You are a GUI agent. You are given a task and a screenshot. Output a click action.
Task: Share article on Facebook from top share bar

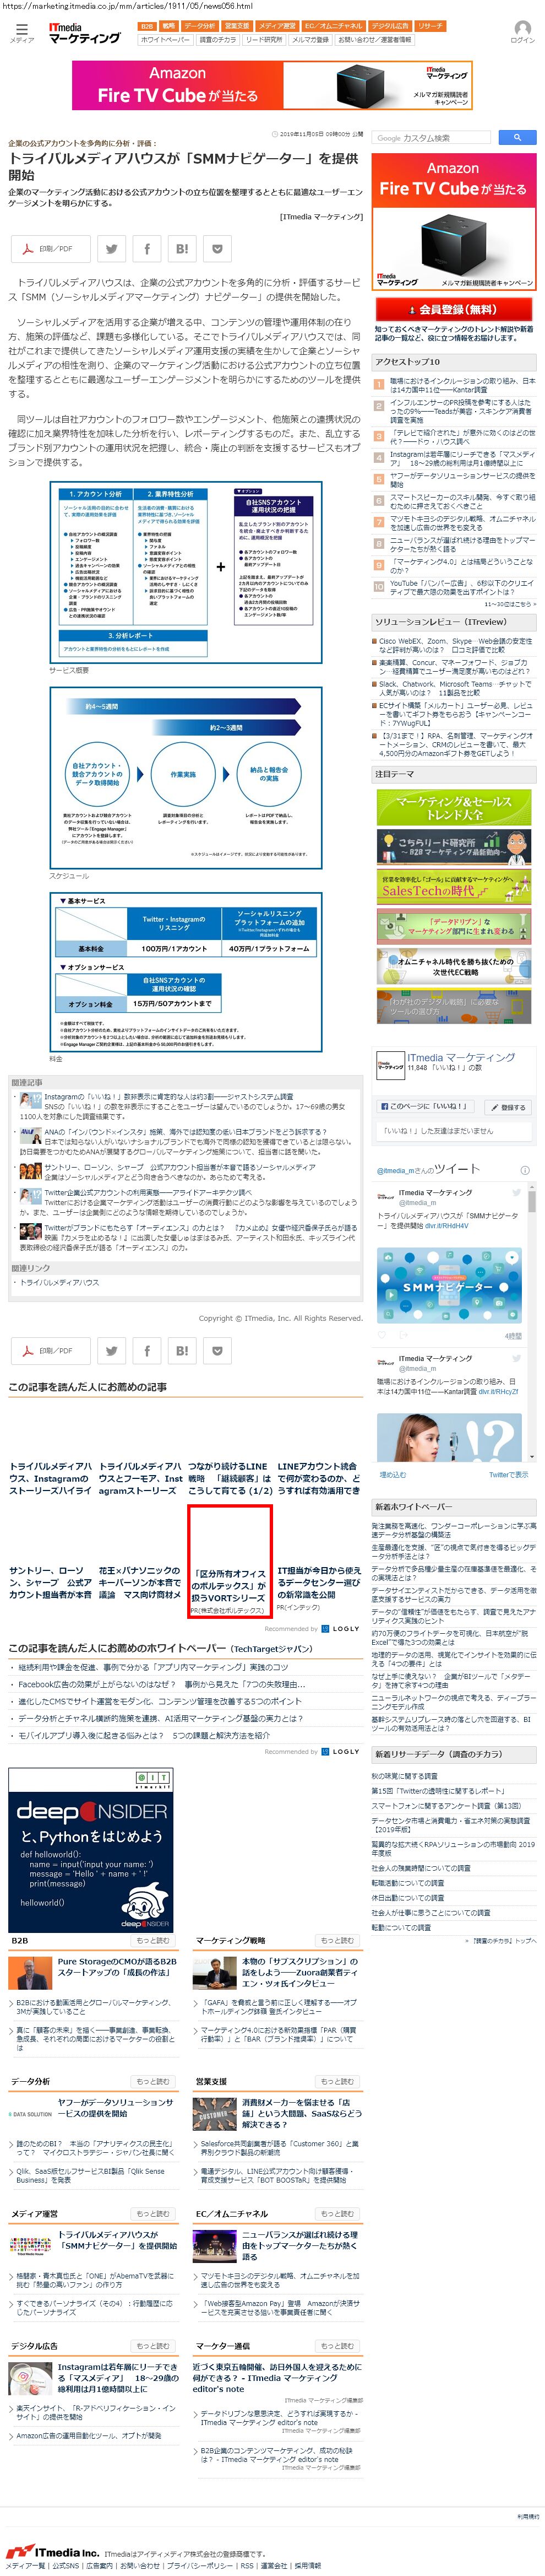[147, 249]
